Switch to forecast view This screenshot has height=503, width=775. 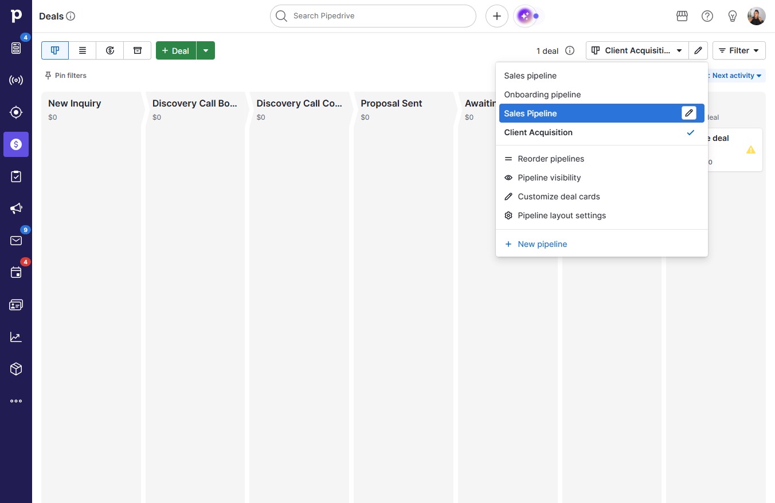(110, 50)
